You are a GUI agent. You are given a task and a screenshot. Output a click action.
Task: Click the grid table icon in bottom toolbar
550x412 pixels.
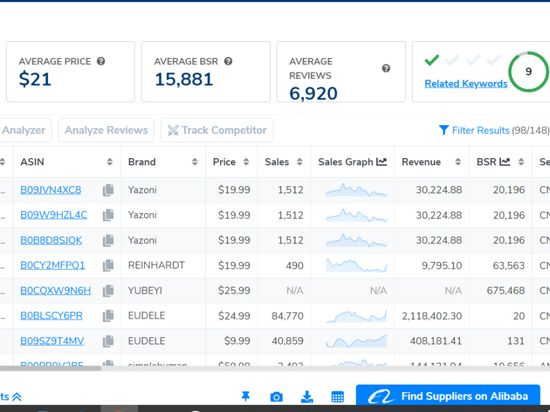point(338,397)
